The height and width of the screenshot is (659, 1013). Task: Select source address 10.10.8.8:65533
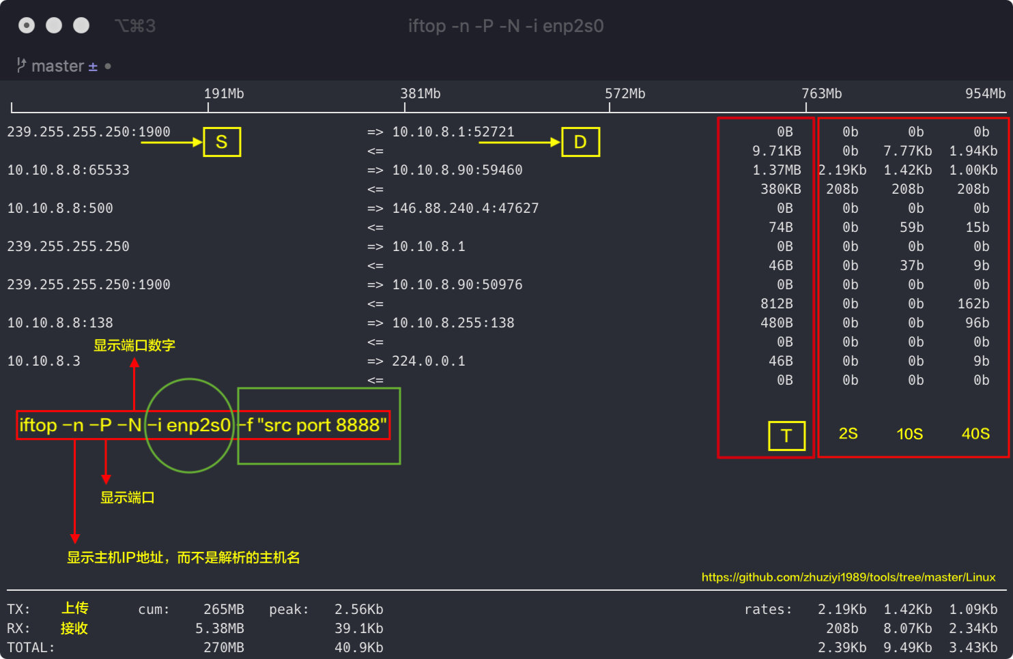[68, 170]
